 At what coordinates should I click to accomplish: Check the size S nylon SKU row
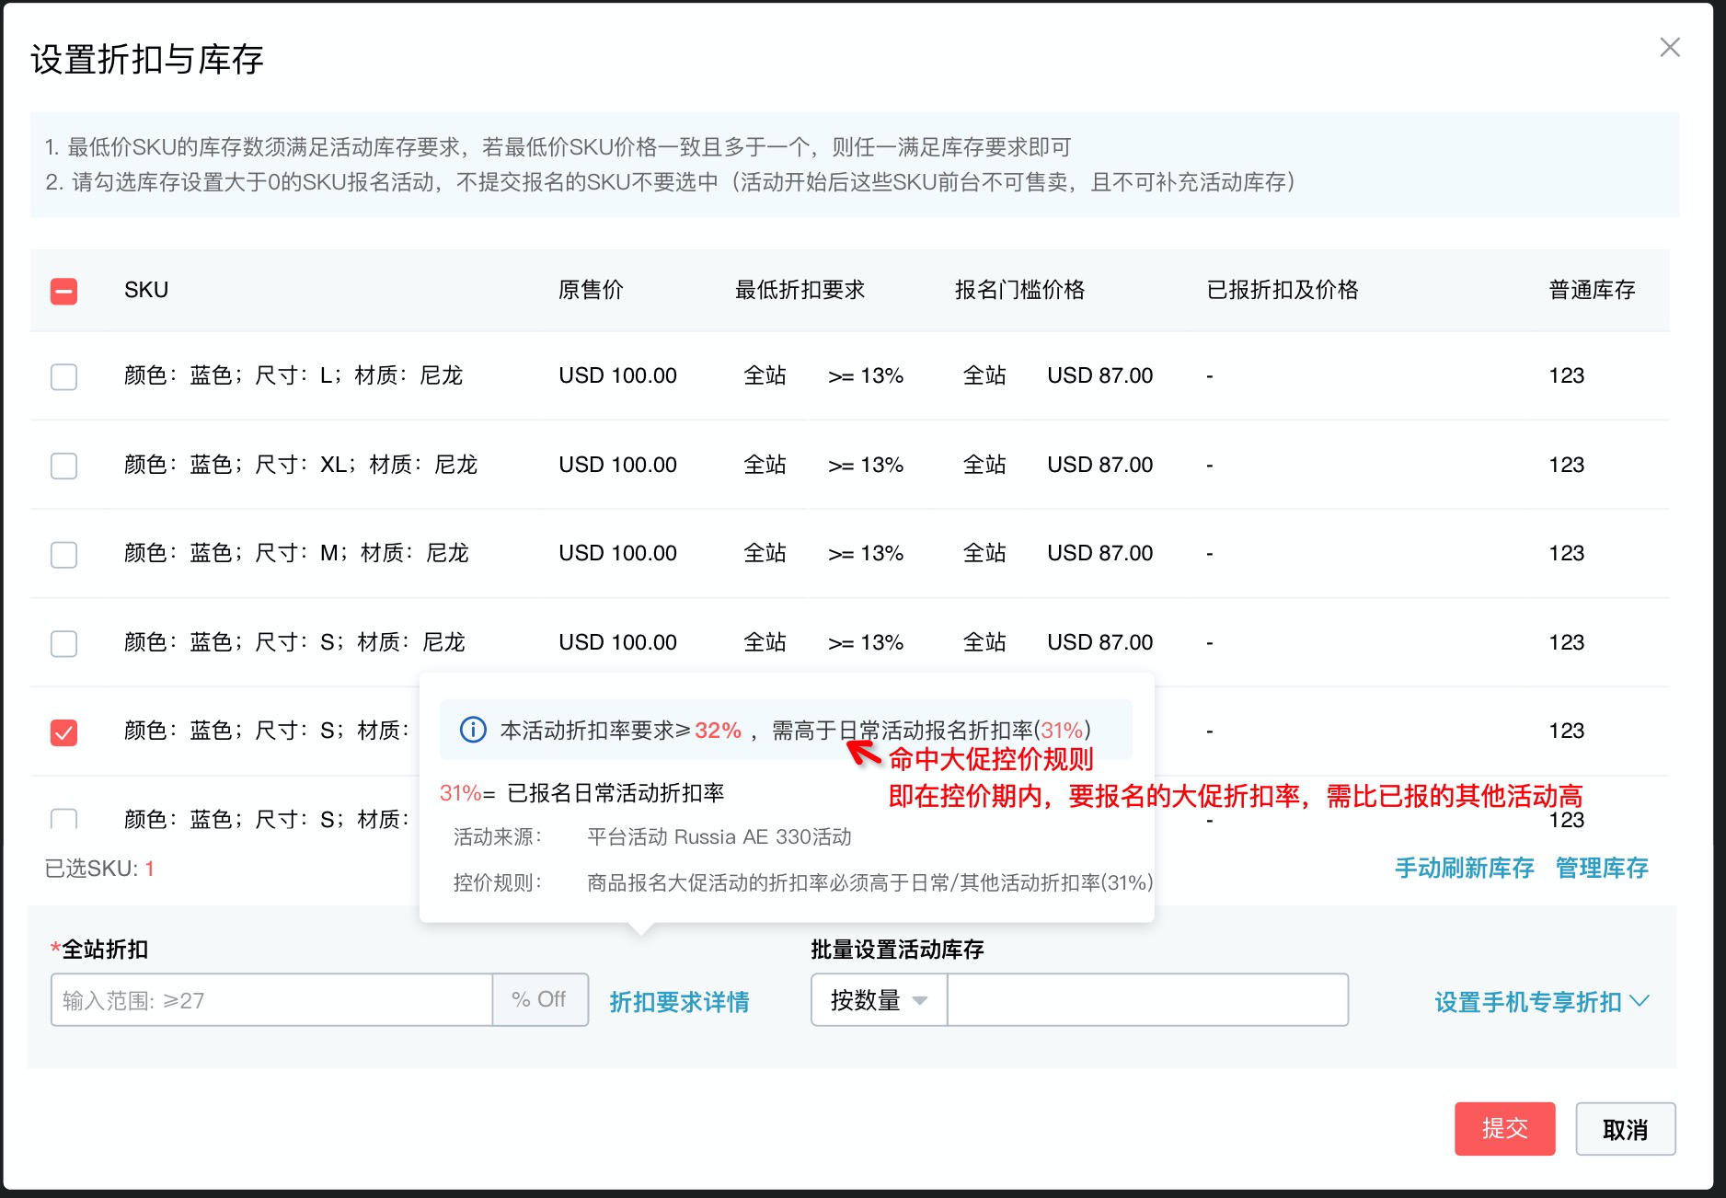[x=63, y=643]
